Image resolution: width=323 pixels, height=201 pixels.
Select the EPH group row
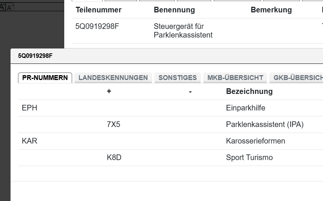click(x=30, y=108)
